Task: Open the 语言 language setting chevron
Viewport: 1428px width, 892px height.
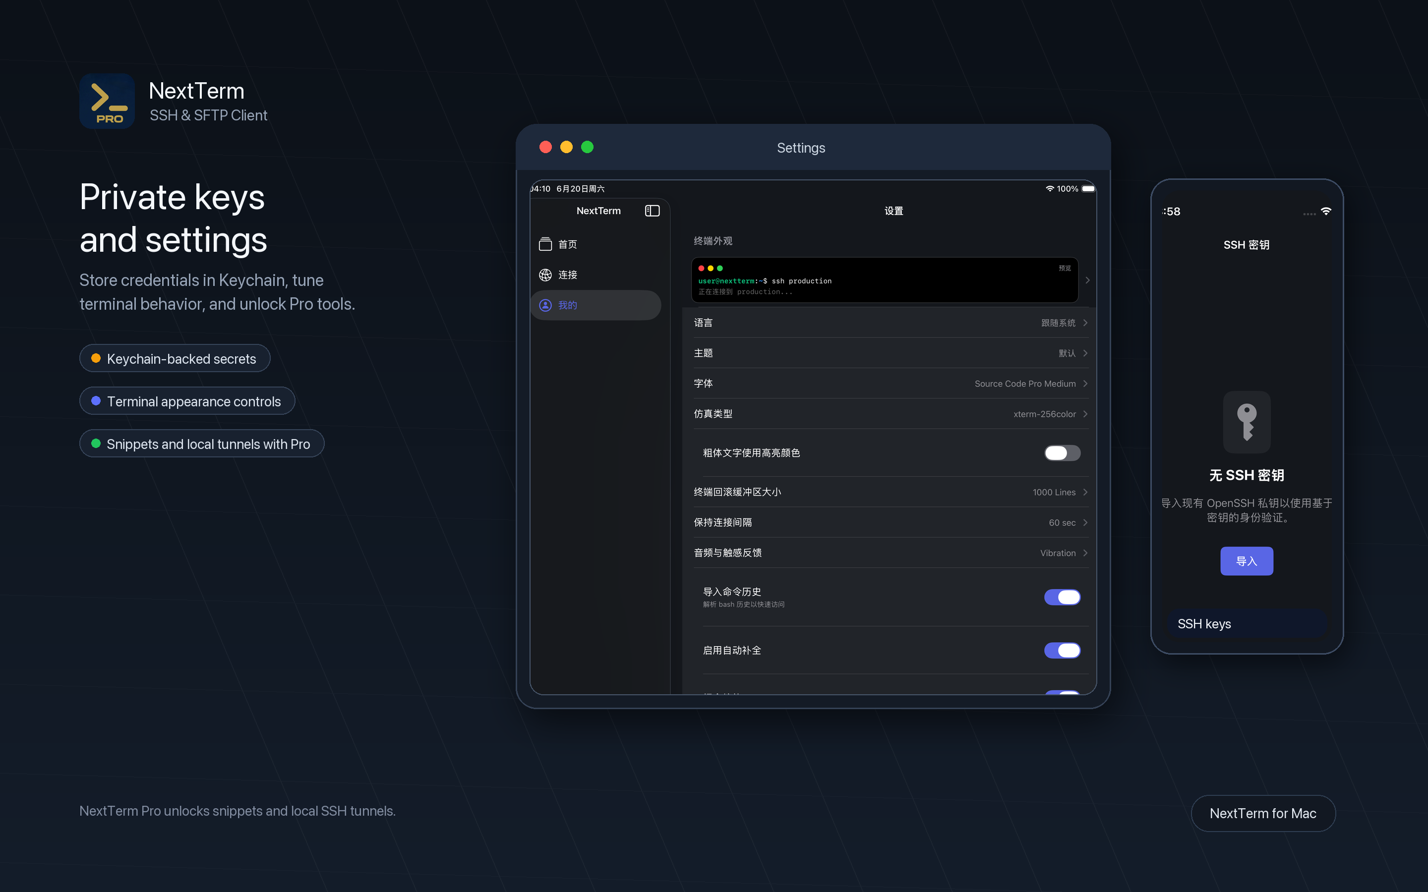Action: coord(1085,323)
